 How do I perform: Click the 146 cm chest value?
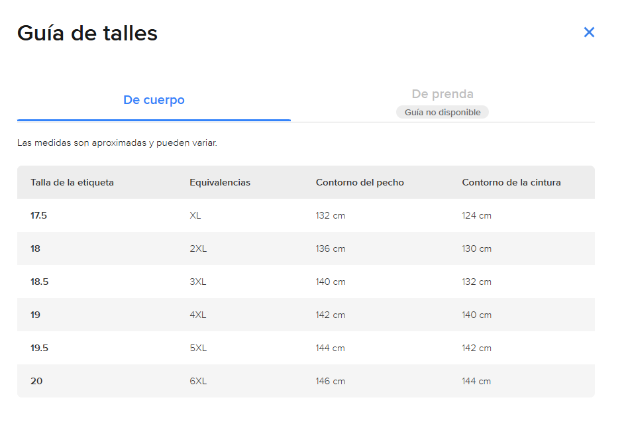click(x=331, y=381)
